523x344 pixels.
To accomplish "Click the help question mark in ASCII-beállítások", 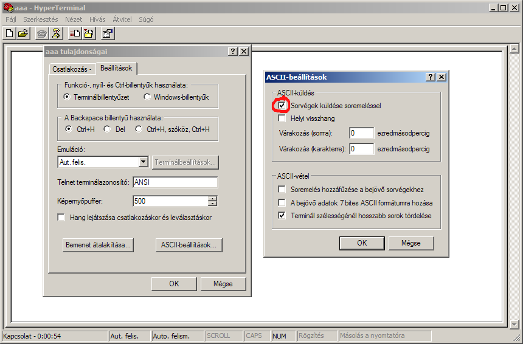I will coord(431,77).
